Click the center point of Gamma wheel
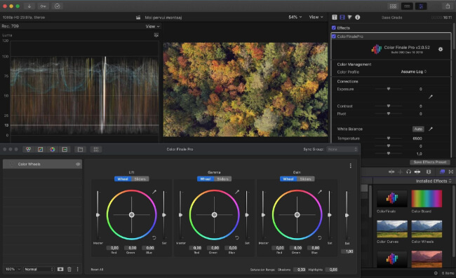This screenshot has height=278, width=456. [x=215, y=215]
